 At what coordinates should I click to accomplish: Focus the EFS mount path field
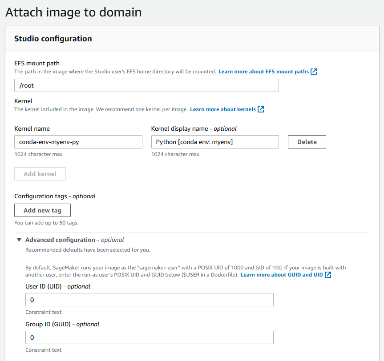coord(146,85)
